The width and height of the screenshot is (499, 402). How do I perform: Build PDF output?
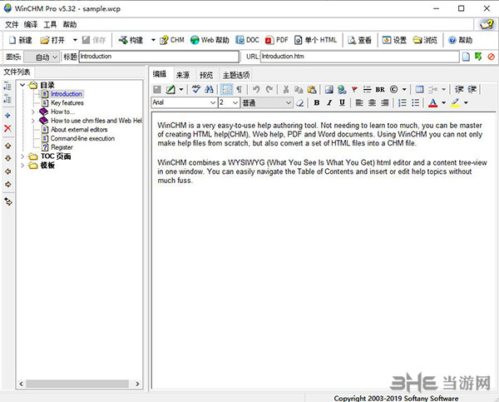tap(277, 40)
